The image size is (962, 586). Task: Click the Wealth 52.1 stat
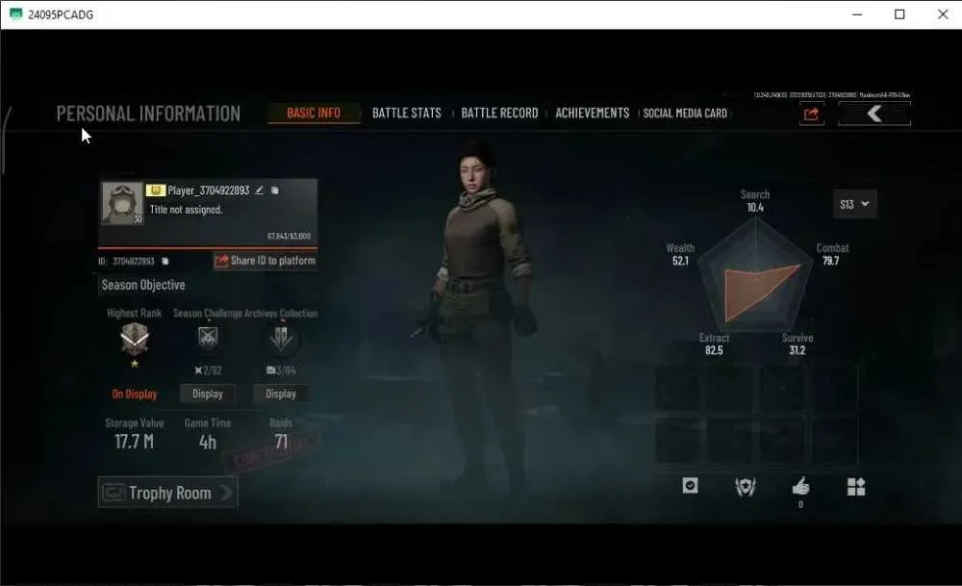pos(680,255)
